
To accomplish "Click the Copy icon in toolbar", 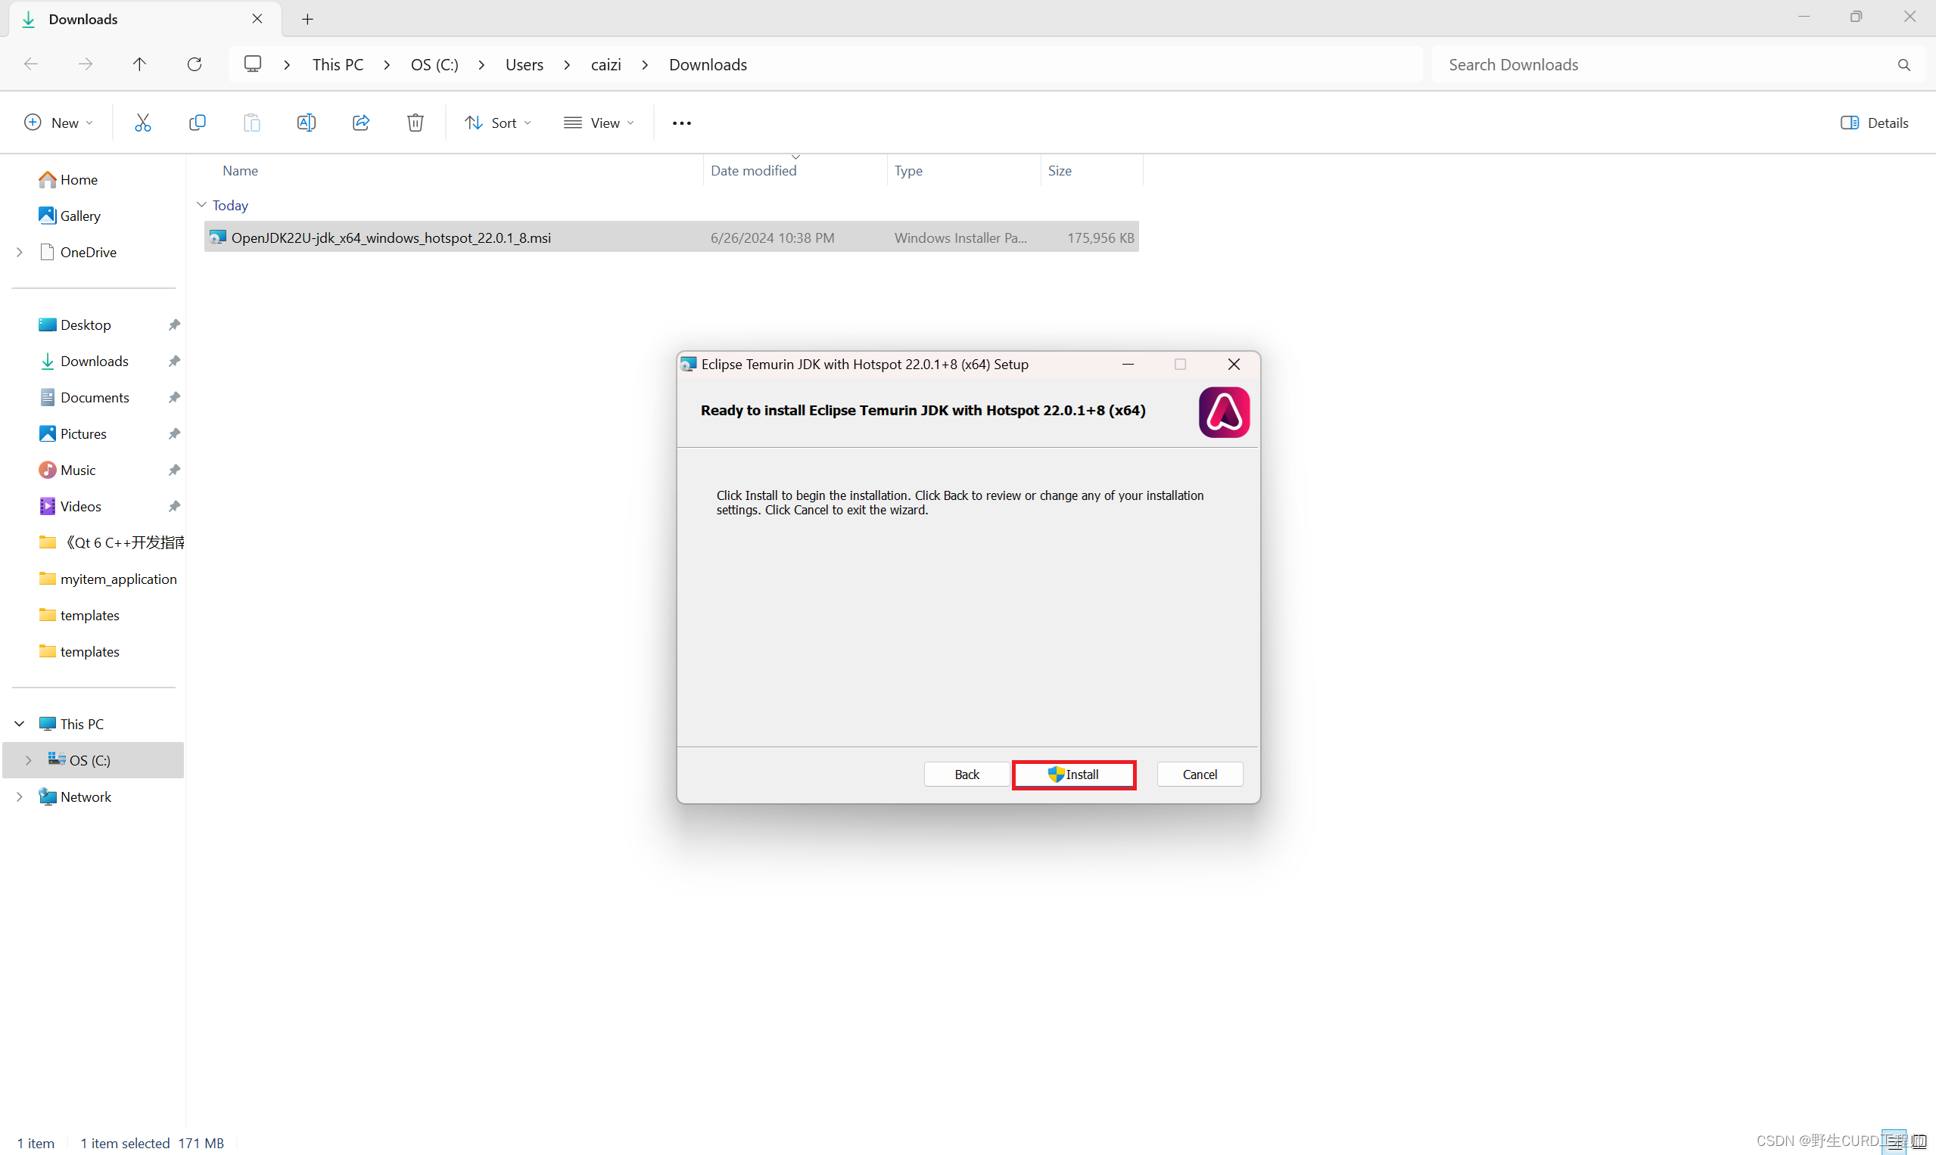I will (x=197, y=123).
